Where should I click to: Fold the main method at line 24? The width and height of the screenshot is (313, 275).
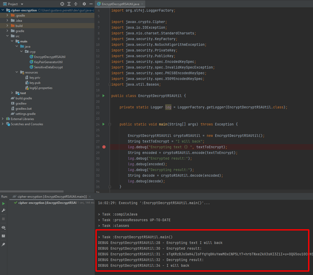coord(110,124)
